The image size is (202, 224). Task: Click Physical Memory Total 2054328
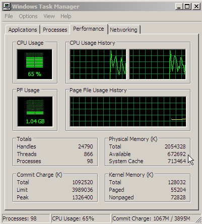175,146
